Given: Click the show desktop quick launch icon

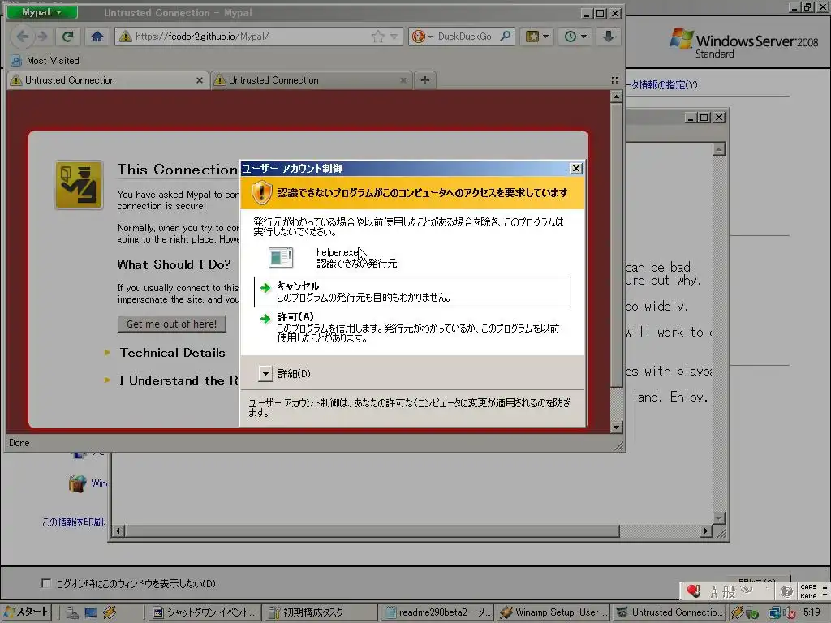Looking at the screenshot, I should click(91, 613).
